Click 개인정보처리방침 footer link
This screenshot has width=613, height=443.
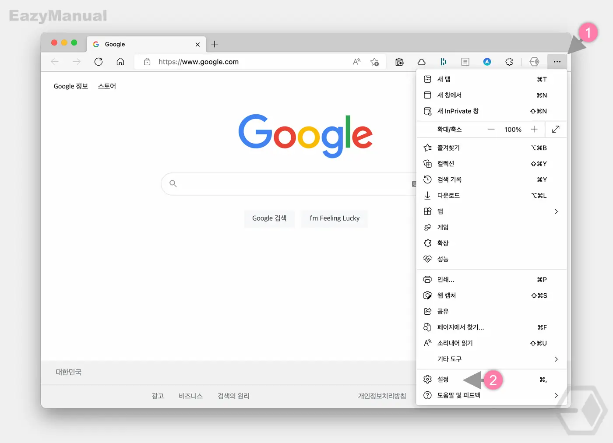[382, 396]
